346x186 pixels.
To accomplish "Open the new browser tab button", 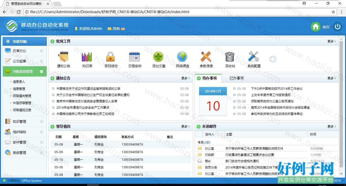I will pos(57,4).
